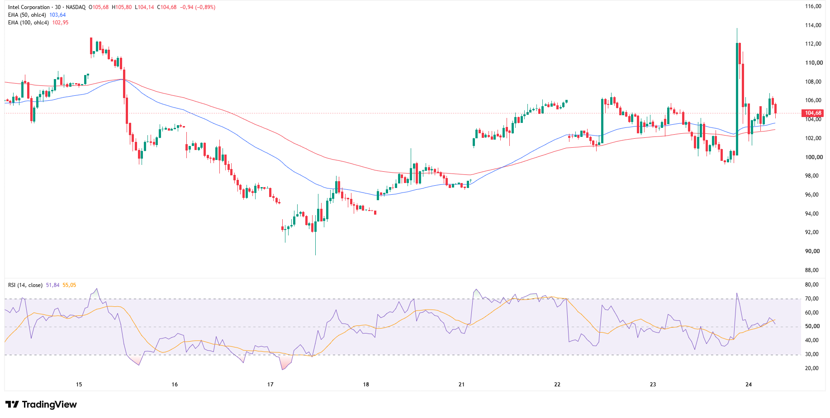The image size is (830, 418).
Task: Click the RSI (14, close) indicator label
Action: pyautogui.click(x=25, y=285)
